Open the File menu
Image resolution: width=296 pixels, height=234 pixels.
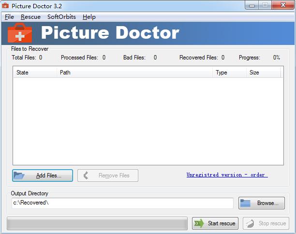click(9, 17)
